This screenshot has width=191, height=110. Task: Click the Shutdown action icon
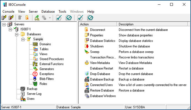coord(87,46)
